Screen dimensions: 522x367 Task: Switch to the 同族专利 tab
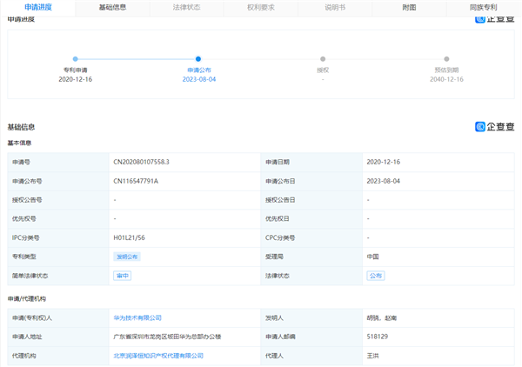(484, 7)
